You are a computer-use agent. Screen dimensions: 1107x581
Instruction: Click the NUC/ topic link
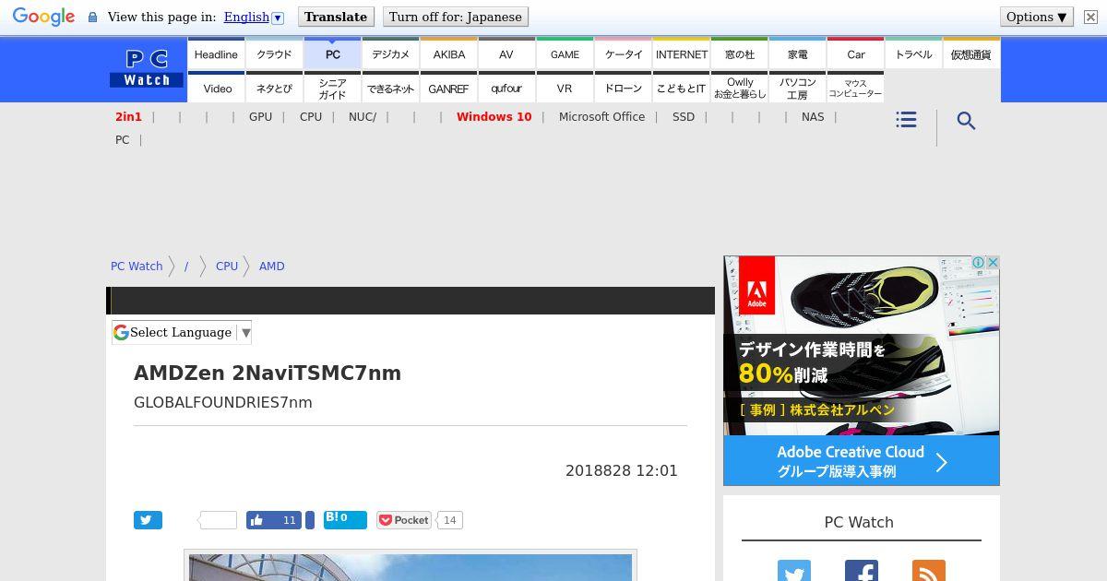pyautogui.click(x=363, y=117)
